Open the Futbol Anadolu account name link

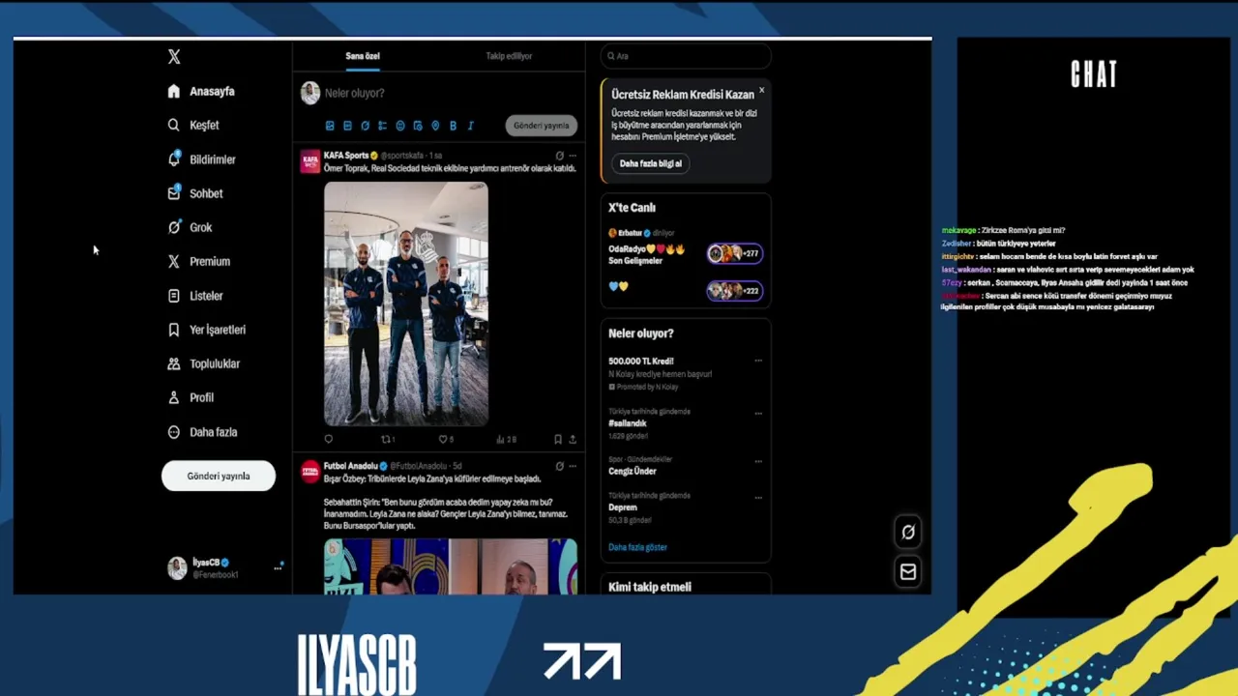coord(351,466)
